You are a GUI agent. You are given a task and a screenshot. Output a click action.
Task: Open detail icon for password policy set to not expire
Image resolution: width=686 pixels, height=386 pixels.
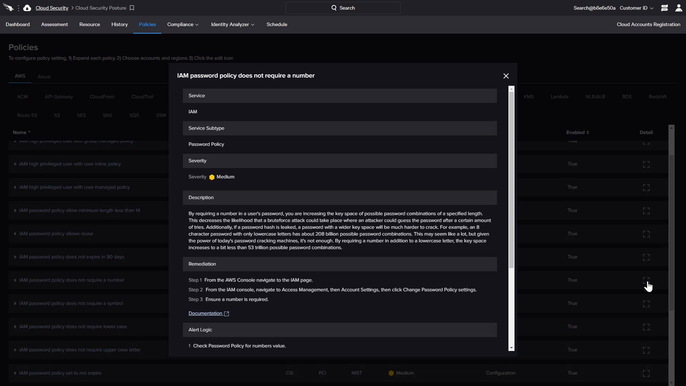click(646, 373)
